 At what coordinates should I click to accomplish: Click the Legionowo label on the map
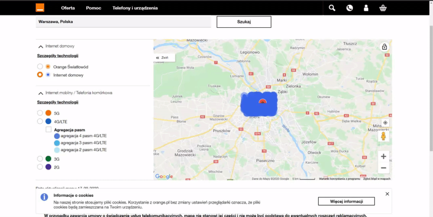point(250,52)
